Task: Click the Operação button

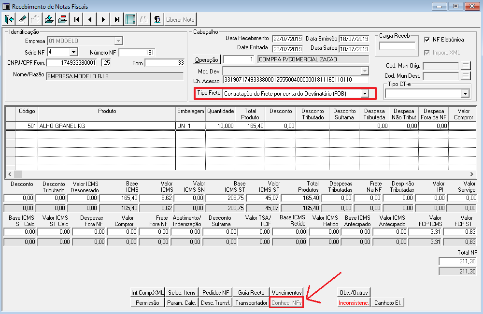Action: coord(206,59)
